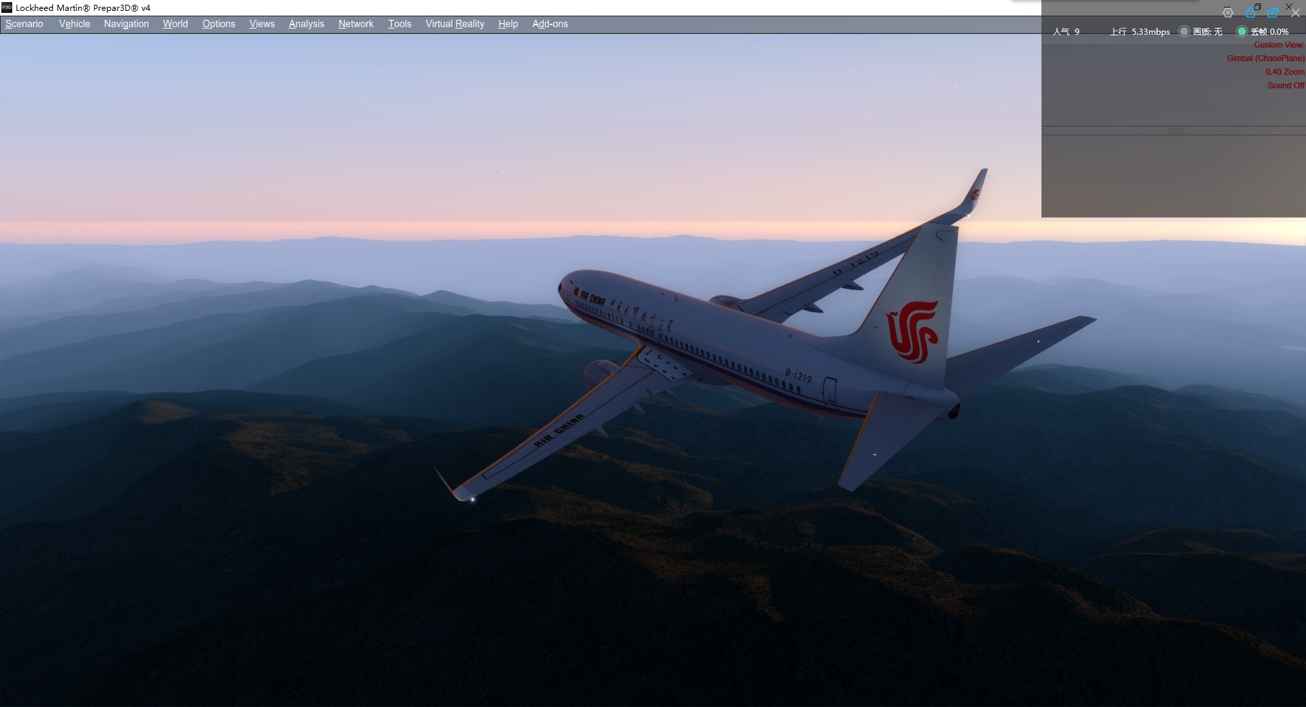Click the green 丢帧 frame-drop indicator

point(1242,31)
